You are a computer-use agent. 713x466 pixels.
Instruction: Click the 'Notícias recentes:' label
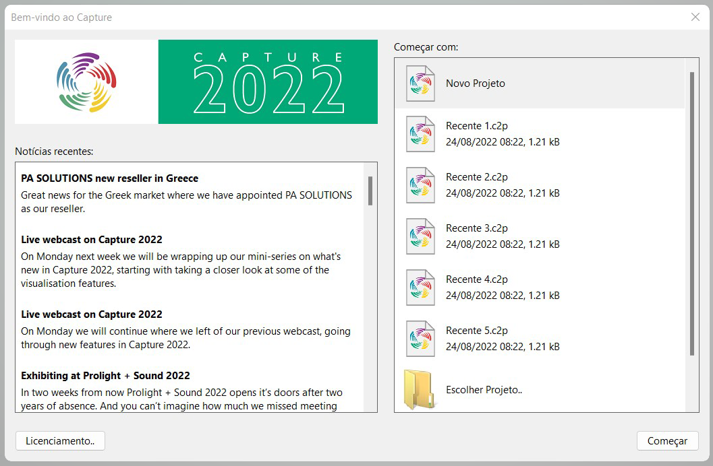[54, 152]
